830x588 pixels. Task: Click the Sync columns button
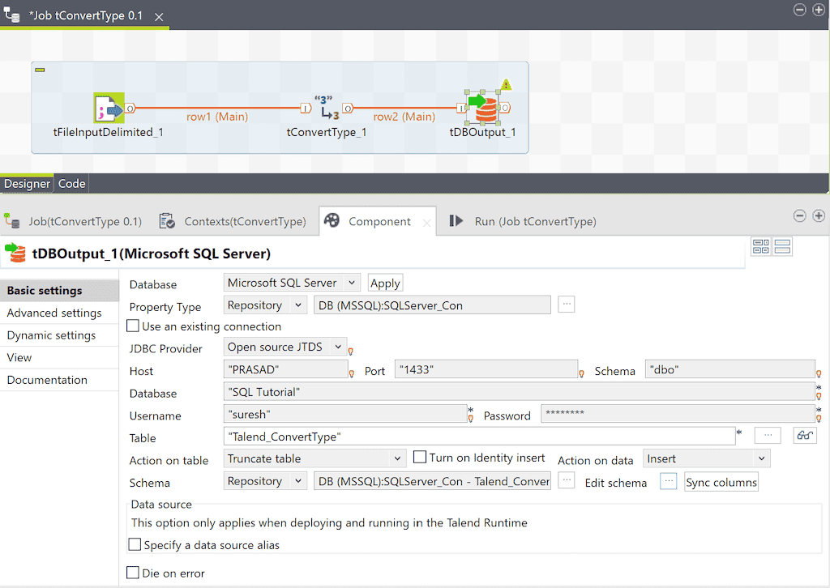pyautogui.click(x=721, y=481)
